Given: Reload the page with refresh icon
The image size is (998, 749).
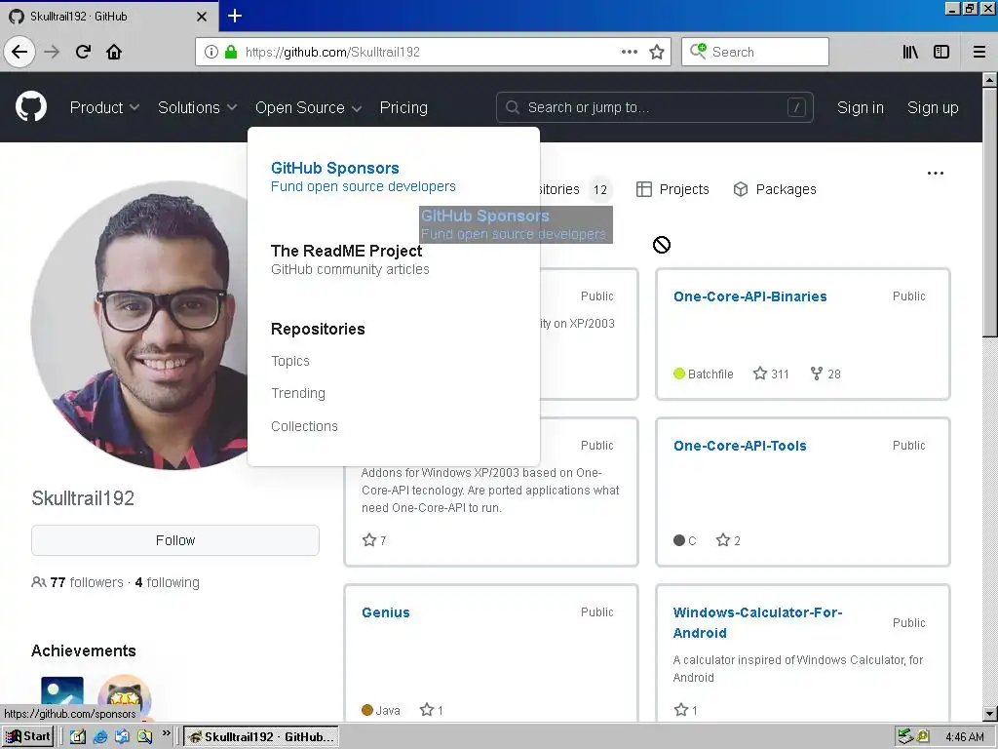Looking at the screenshot, I should point(84,52).
